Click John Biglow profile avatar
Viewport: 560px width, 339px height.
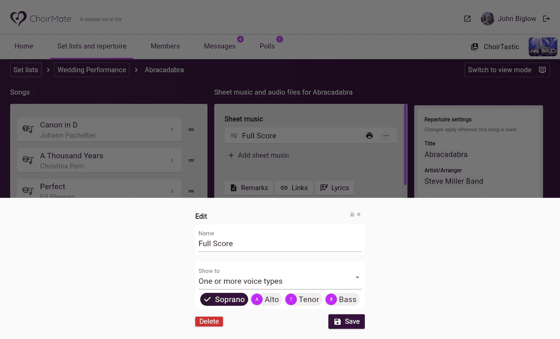[487, 19]
